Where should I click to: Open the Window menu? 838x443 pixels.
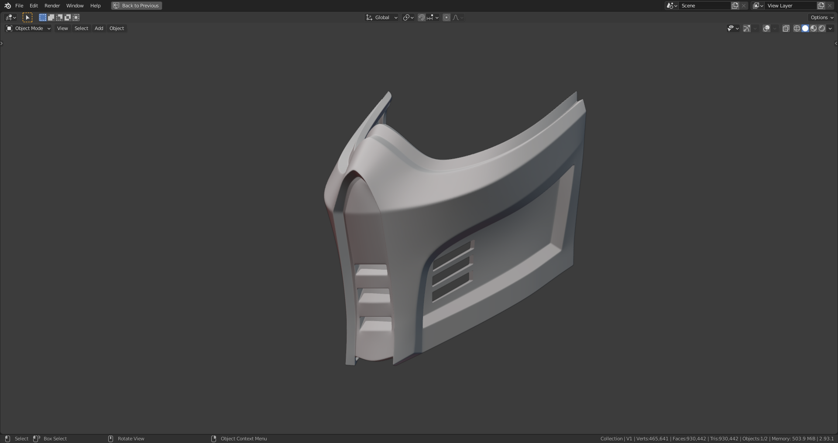(x=75, y=6)
